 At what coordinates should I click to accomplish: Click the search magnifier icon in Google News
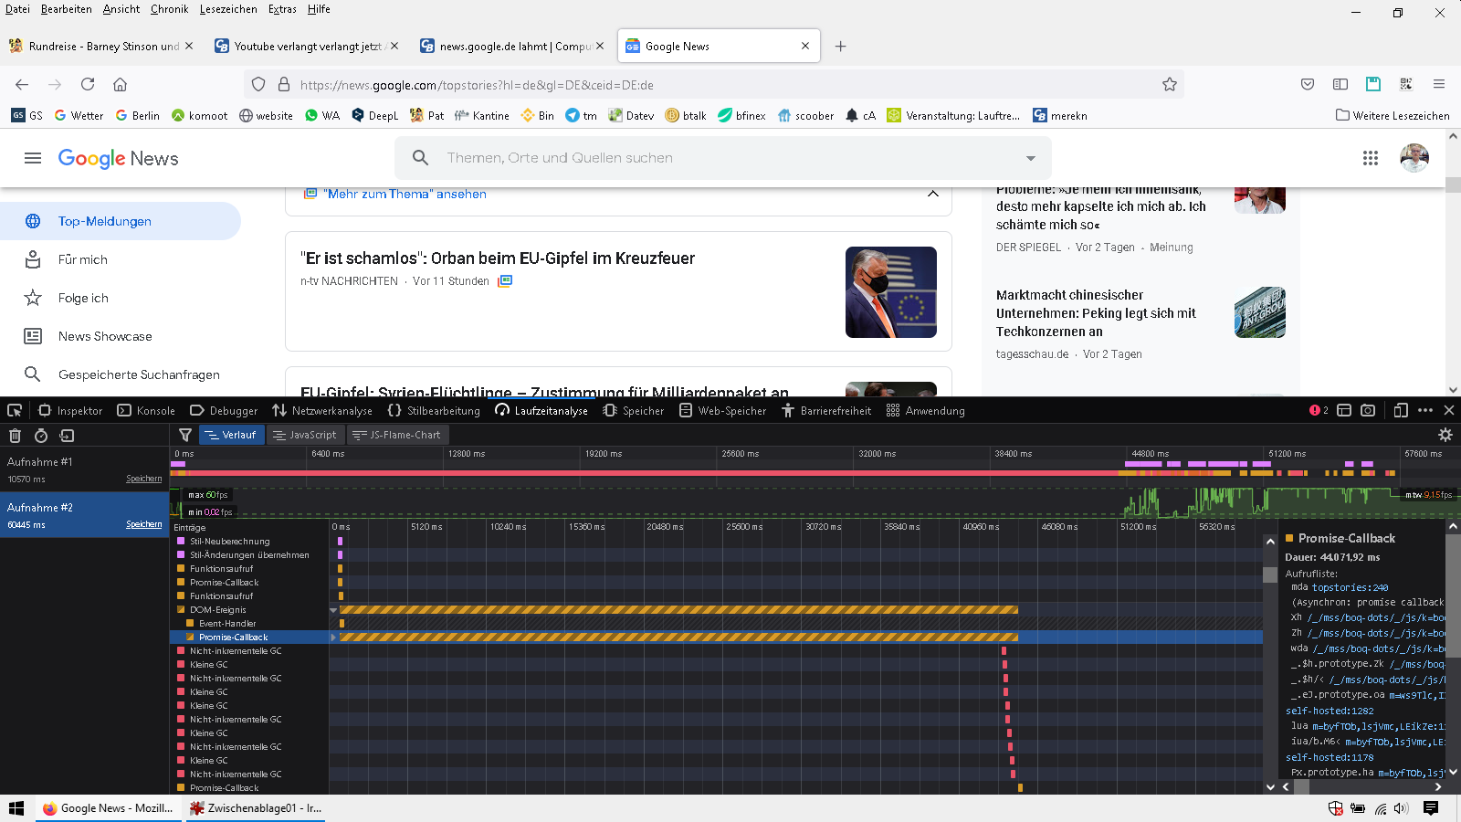[420, 157]
